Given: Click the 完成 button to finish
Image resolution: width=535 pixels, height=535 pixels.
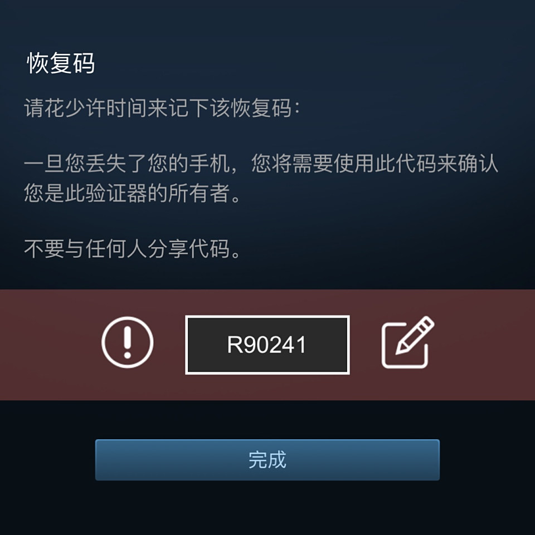Looking at the screenshot, I should [267, 460].
